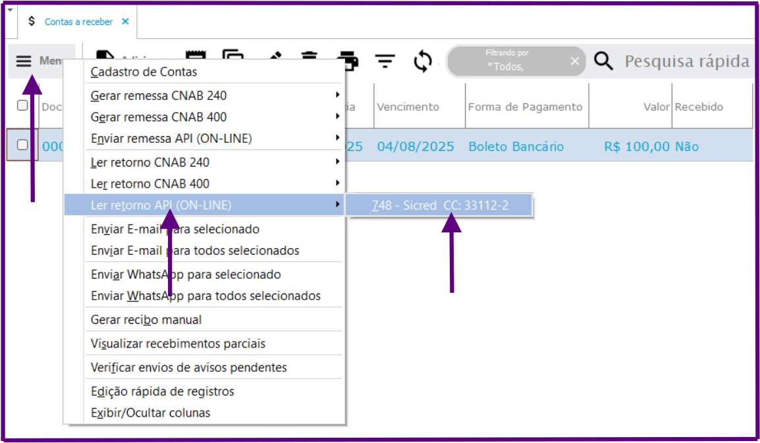Click the magnifying glass search icon
Viewport: 760px width, 443px height.
[603, 61]
